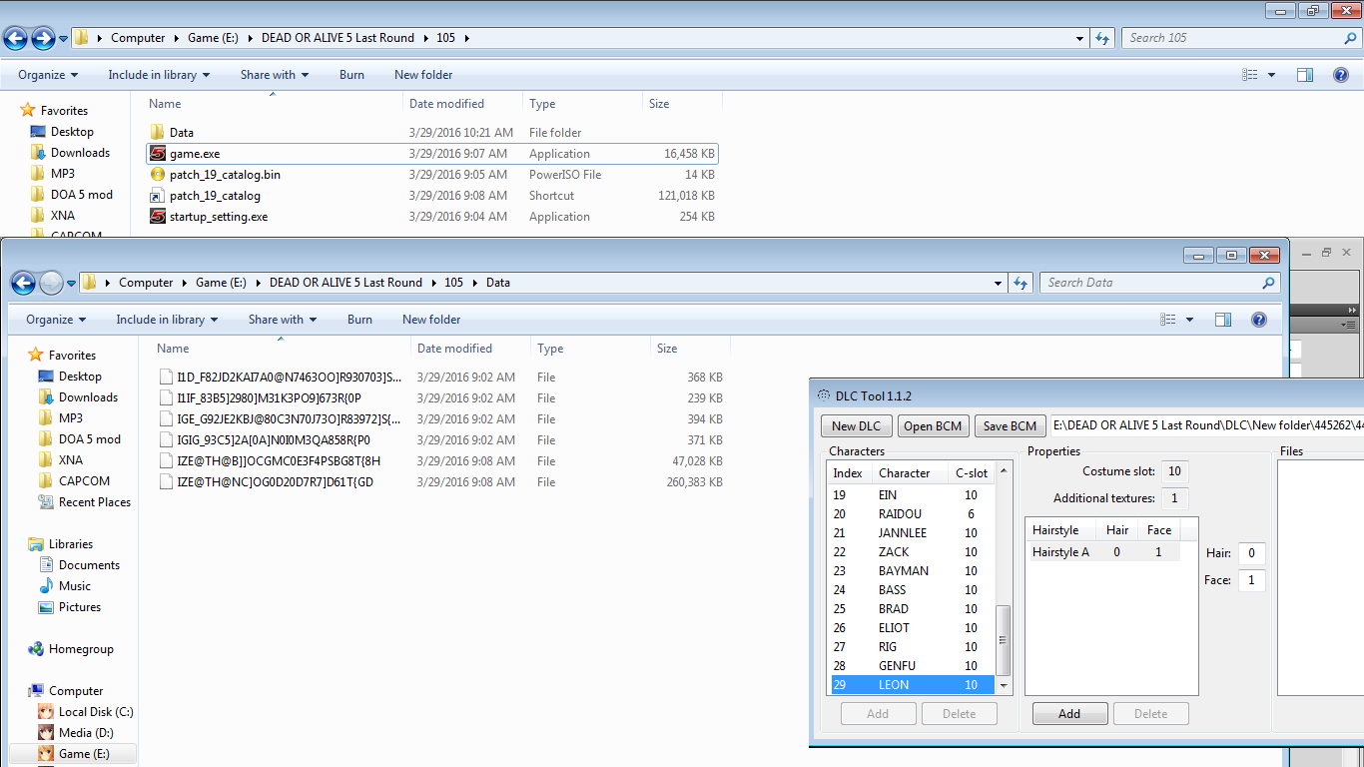Show preview pane in 105 window

tap(1305, 75)
